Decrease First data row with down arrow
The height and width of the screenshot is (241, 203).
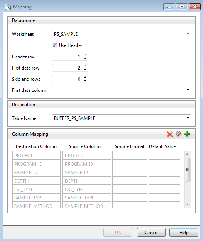(85, 70)
